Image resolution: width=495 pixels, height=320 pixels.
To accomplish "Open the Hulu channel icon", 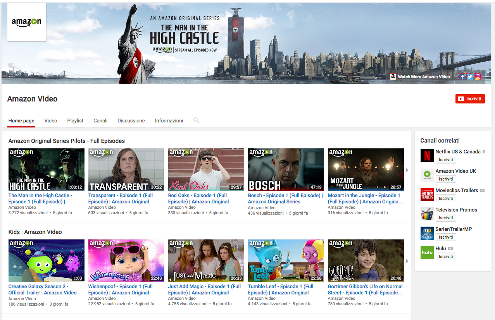I will point(427,253).
